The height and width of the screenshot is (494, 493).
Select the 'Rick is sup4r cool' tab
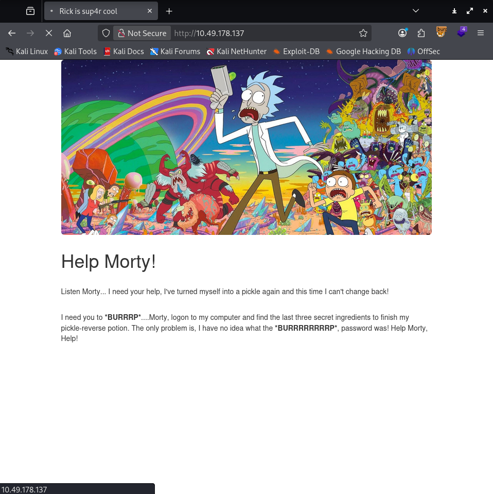pyautogui.click(x=101, y=11)
